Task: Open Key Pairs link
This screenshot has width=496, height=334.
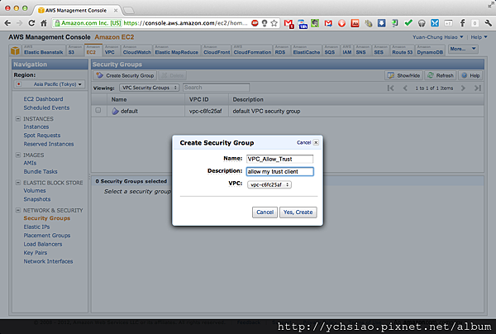Action: tap(35, 253)
